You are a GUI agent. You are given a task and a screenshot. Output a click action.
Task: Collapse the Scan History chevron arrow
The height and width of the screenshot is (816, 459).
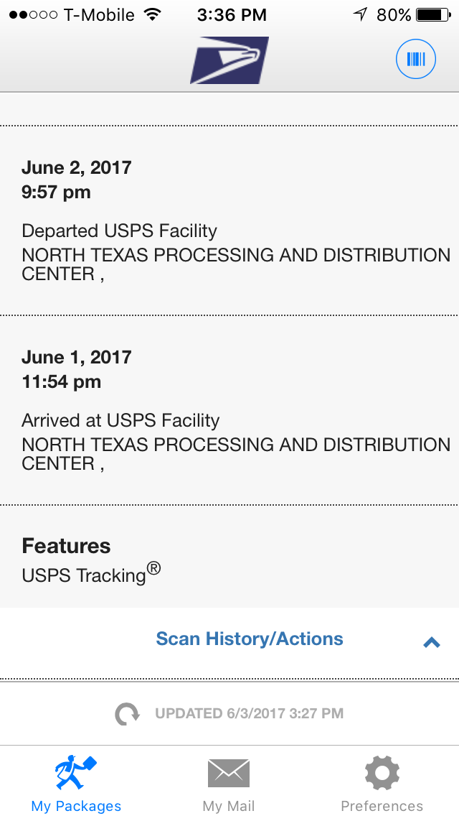[431, 643]
